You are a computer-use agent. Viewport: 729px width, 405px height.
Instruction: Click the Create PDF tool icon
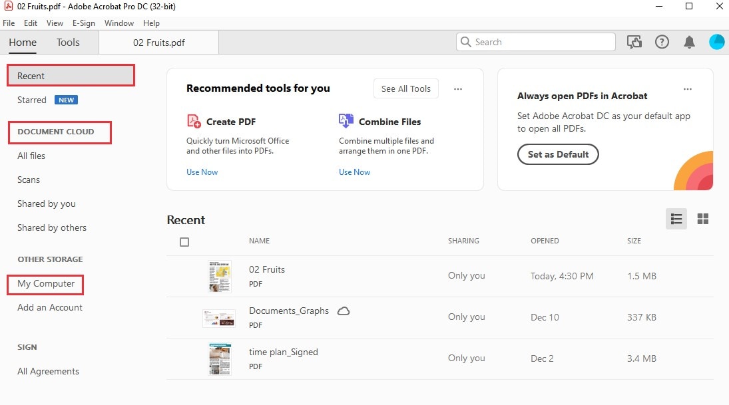[x=194, y=121]
